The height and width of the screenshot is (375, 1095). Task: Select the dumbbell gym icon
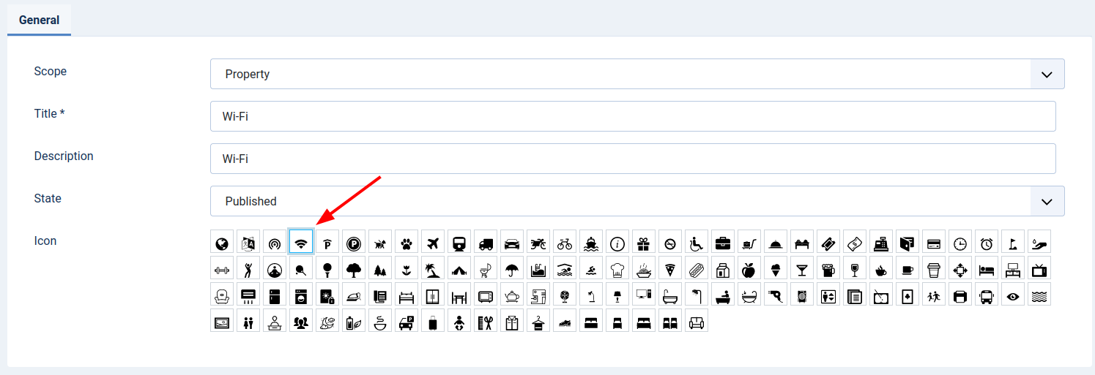pos(222,269)
